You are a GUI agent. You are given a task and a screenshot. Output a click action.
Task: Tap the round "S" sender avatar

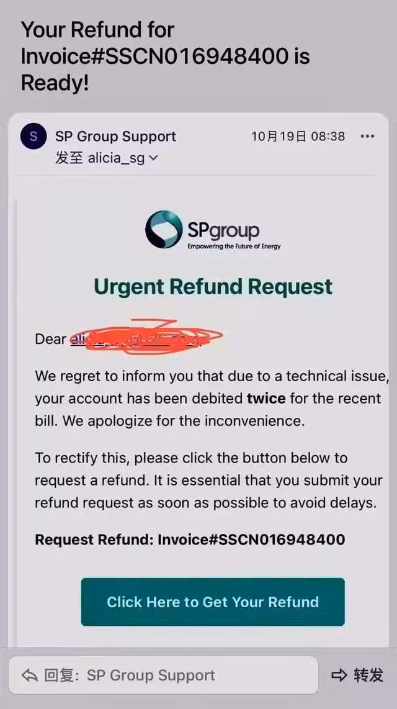pos(33,136)
